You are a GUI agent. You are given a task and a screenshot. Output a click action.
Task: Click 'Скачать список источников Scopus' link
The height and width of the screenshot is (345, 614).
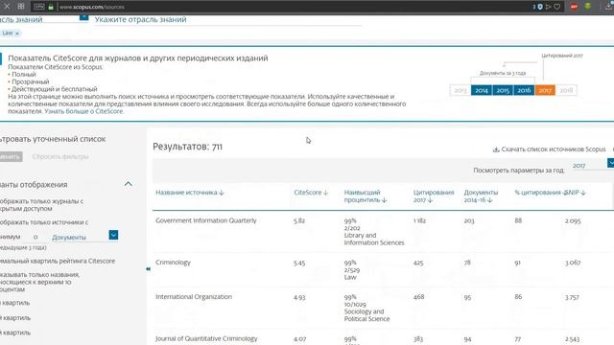tap(554, 149)
